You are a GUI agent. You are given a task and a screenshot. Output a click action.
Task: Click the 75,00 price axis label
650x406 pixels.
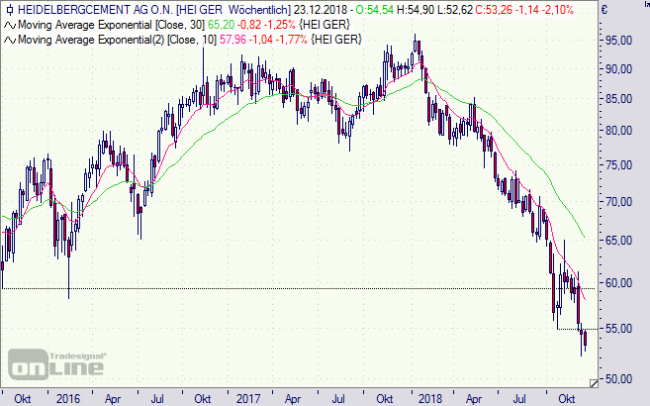(618, 165)
